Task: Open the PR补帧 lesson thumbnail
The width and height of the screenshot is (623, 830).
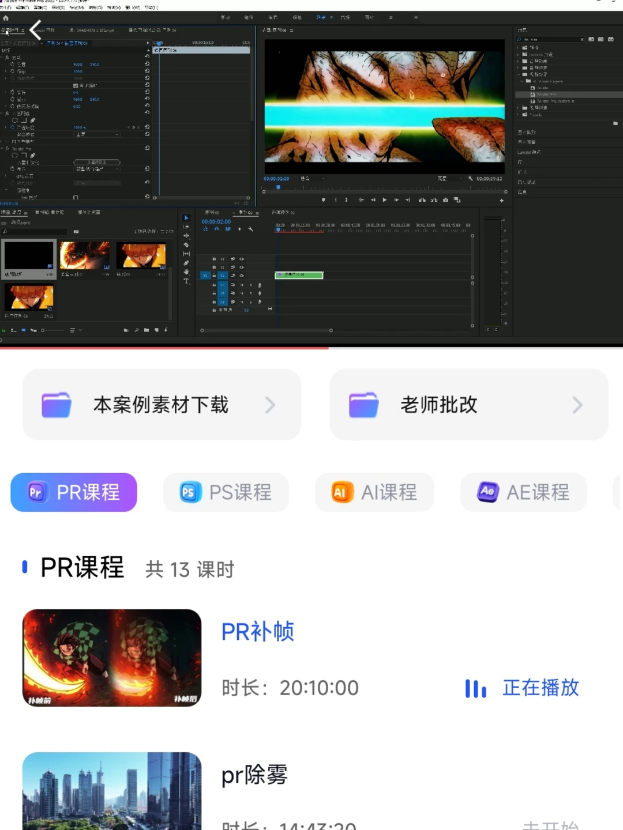Action: coord(111,657)
